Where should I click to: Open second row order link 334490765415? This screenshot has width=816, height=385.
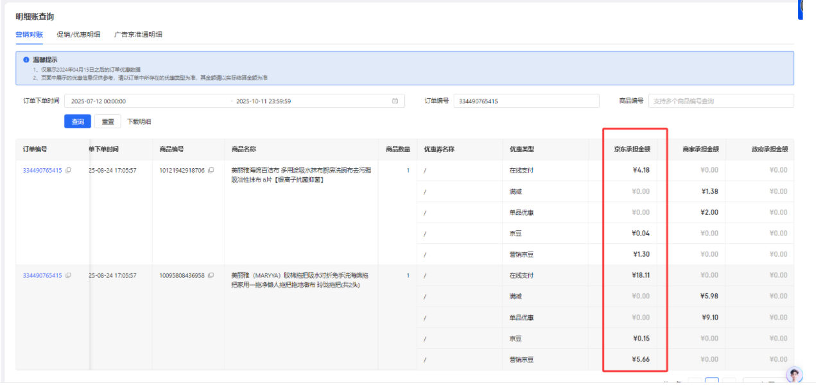pyautogui.click(x=42, y=276)
